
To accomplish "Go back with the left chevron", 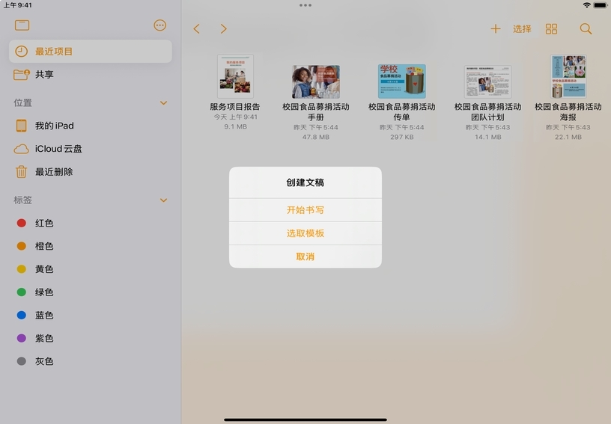I will coord(196,29).
